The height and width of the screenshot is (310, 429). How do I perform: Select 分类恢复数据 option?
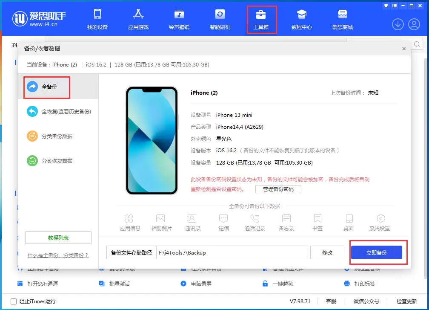49,161
